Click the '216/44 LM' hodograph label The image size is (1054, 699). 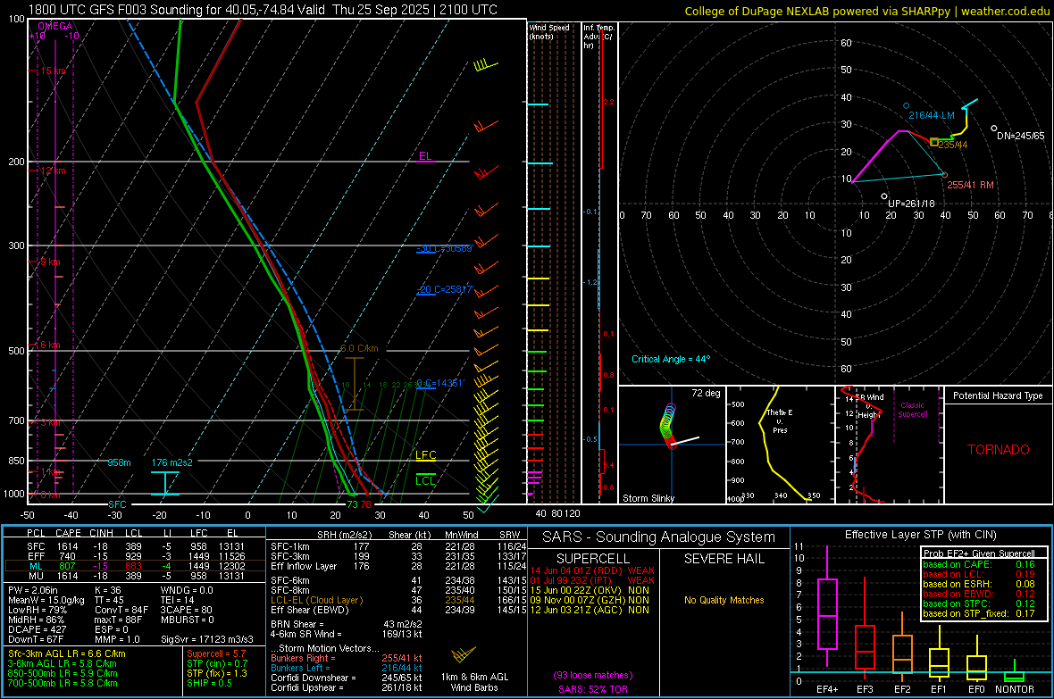point(932,115)
